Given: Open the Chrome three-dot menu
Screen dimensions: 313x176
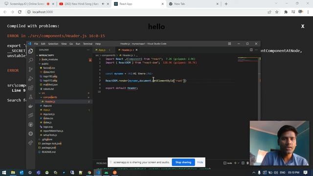Looking at the screenshot, I should 308,12.
